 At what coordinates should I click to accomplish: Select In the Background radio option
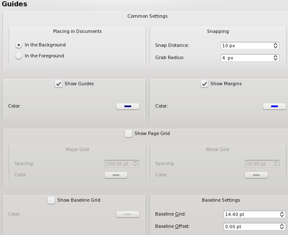(19, 45)
